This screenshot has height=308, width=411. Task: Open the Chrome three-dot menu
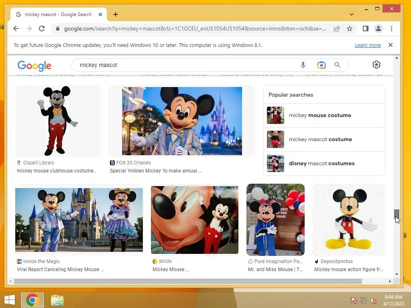coord(391,28)
